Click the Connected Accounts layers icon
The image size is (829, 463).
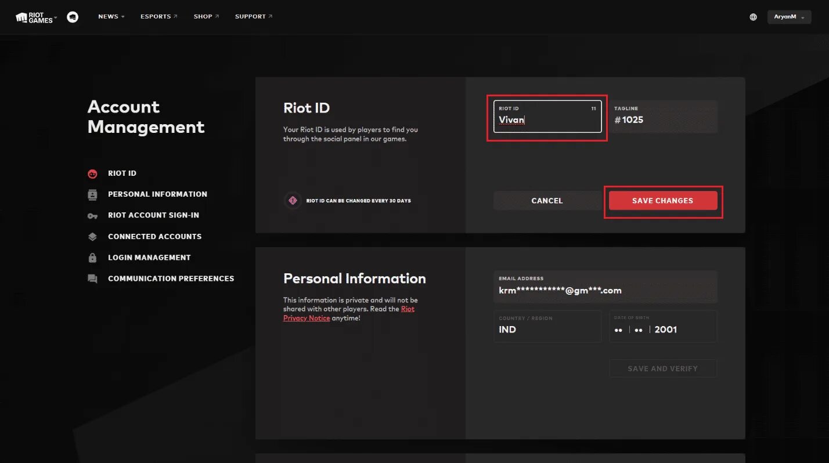tap(92, 237)
